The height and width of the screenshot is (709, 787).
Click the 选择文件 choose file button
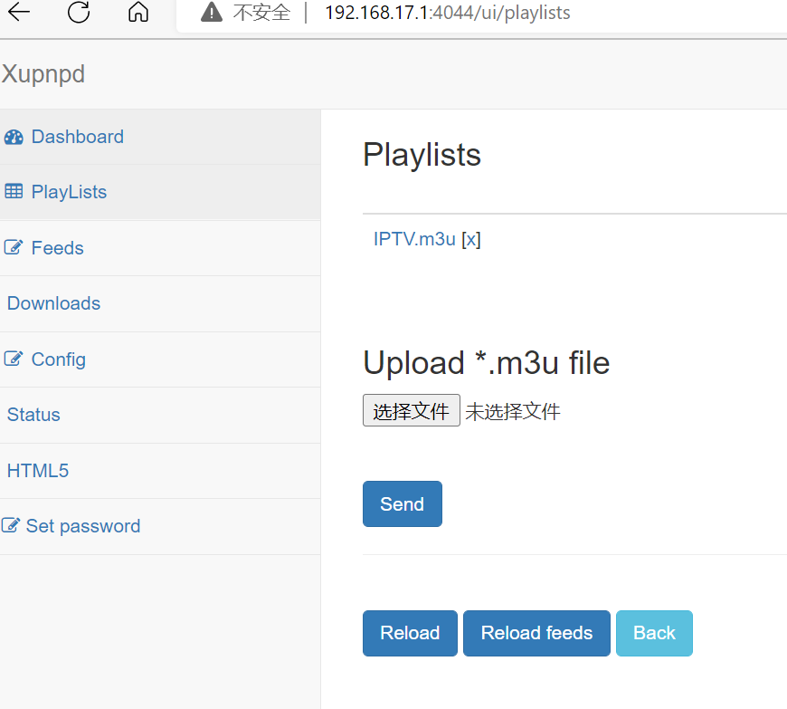click(x=411, y=410)
